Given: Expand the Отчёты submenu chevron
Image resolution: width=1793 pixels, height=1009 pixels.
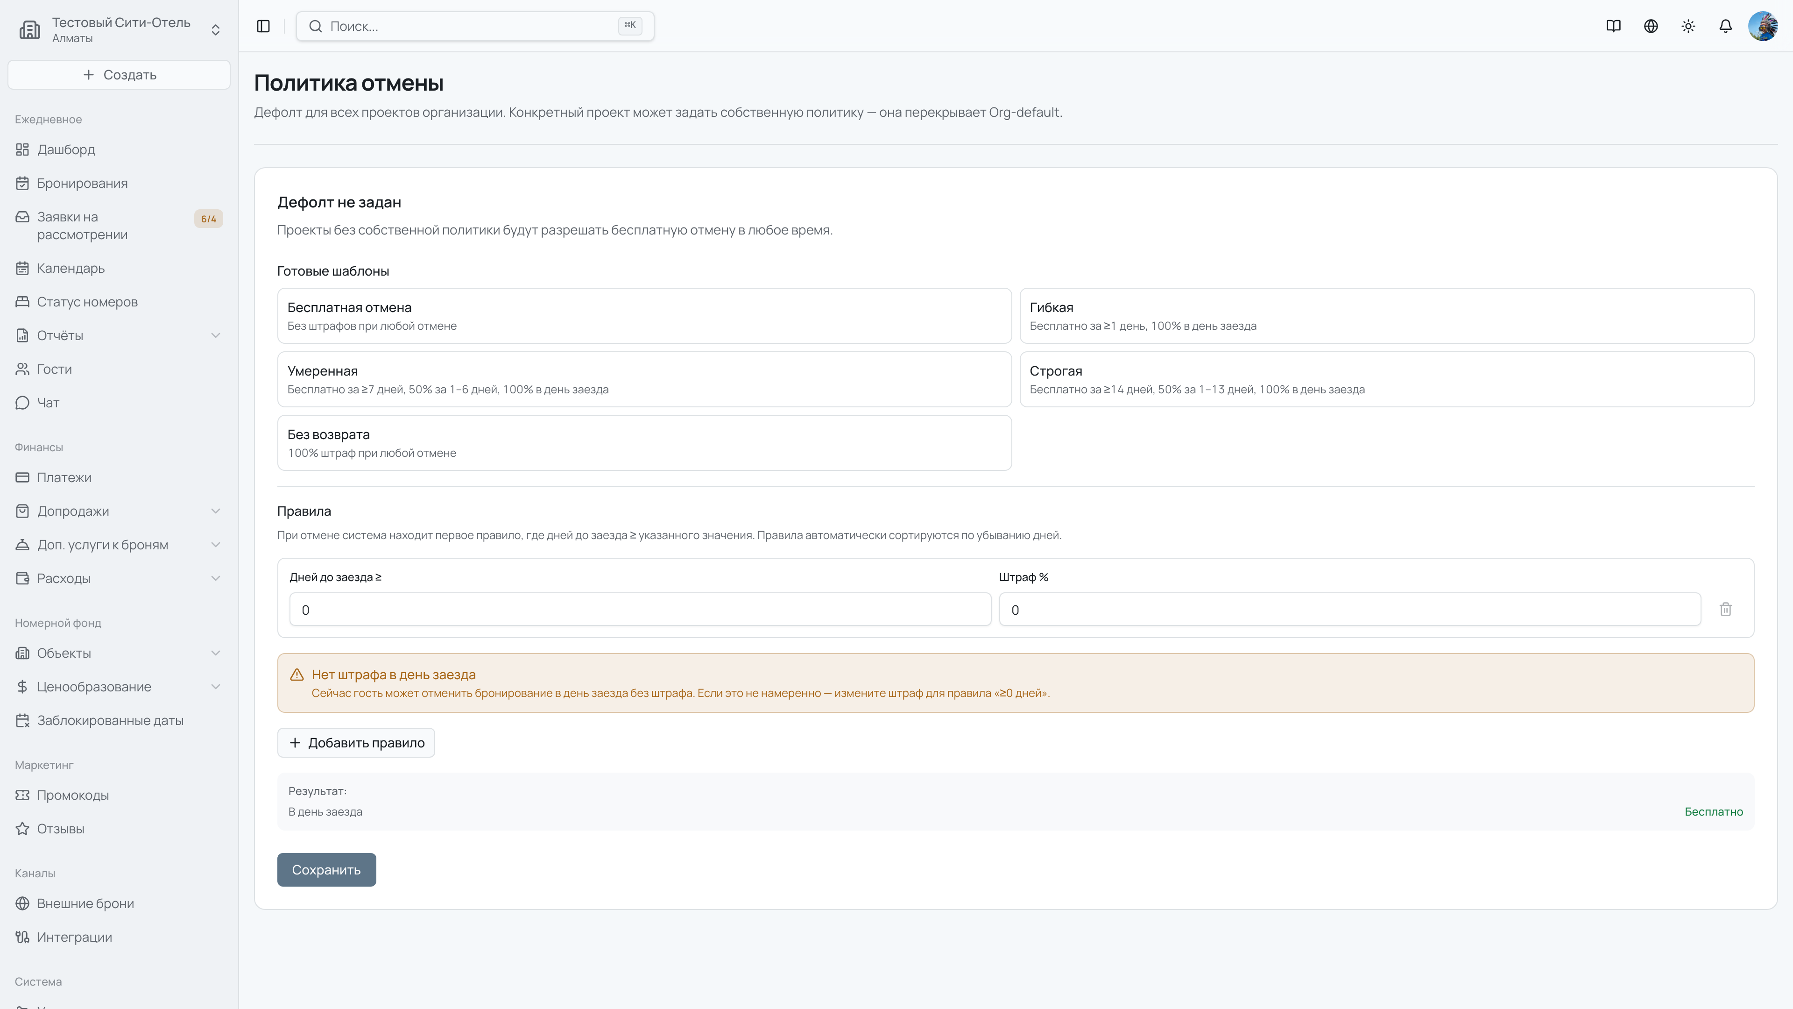Looking at the screenshot, I should pyautogui.click(x=216, y=336).
